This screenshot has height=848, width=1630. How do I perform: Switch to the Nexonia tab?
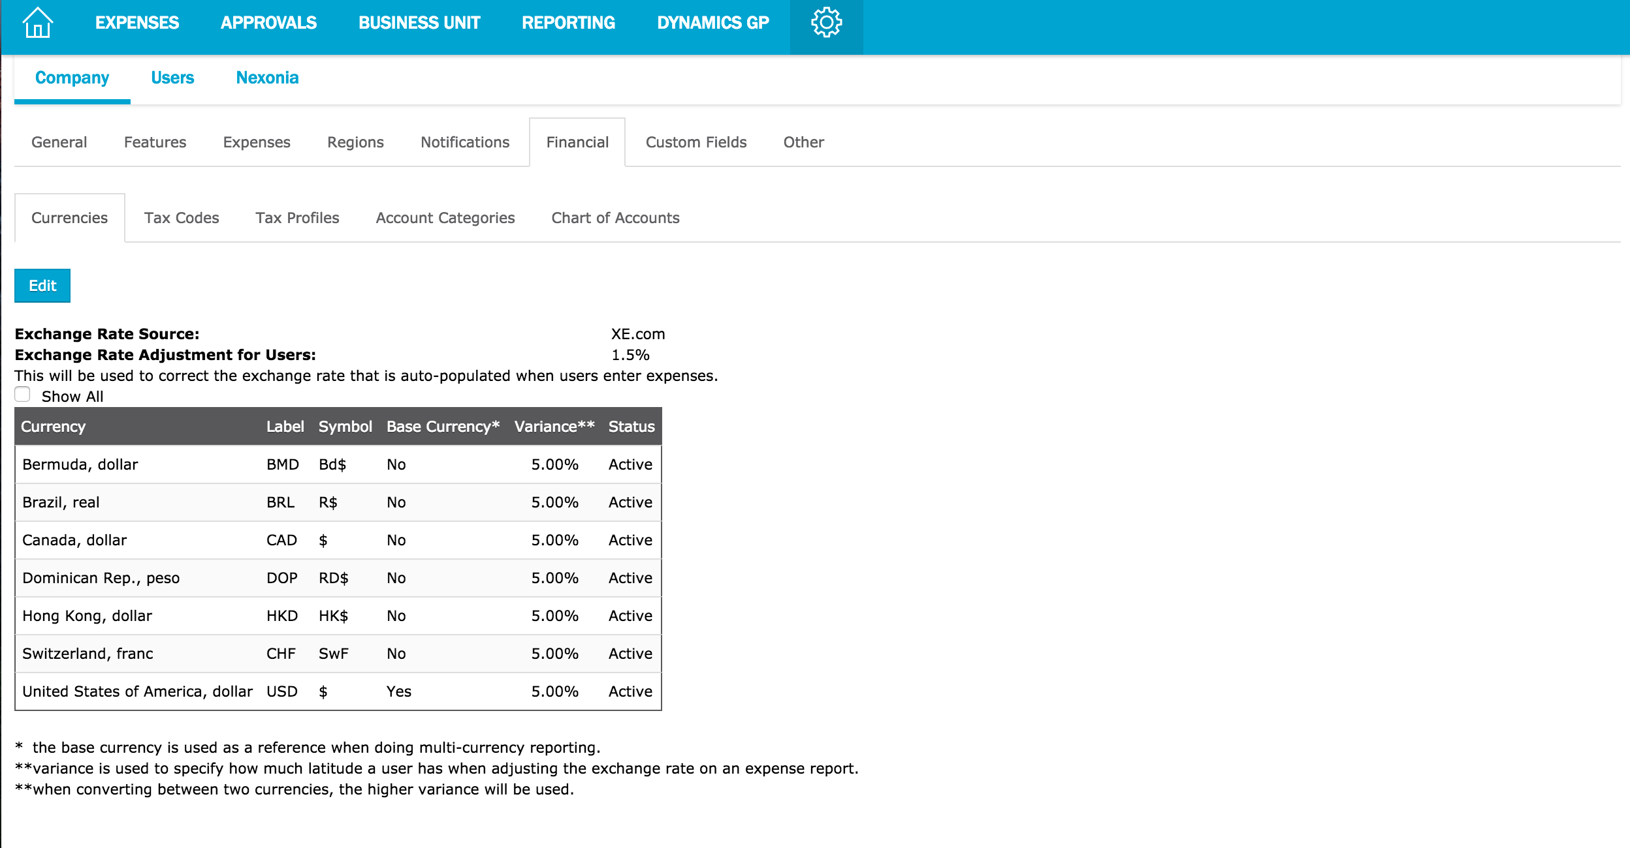[x=267, y=78]
